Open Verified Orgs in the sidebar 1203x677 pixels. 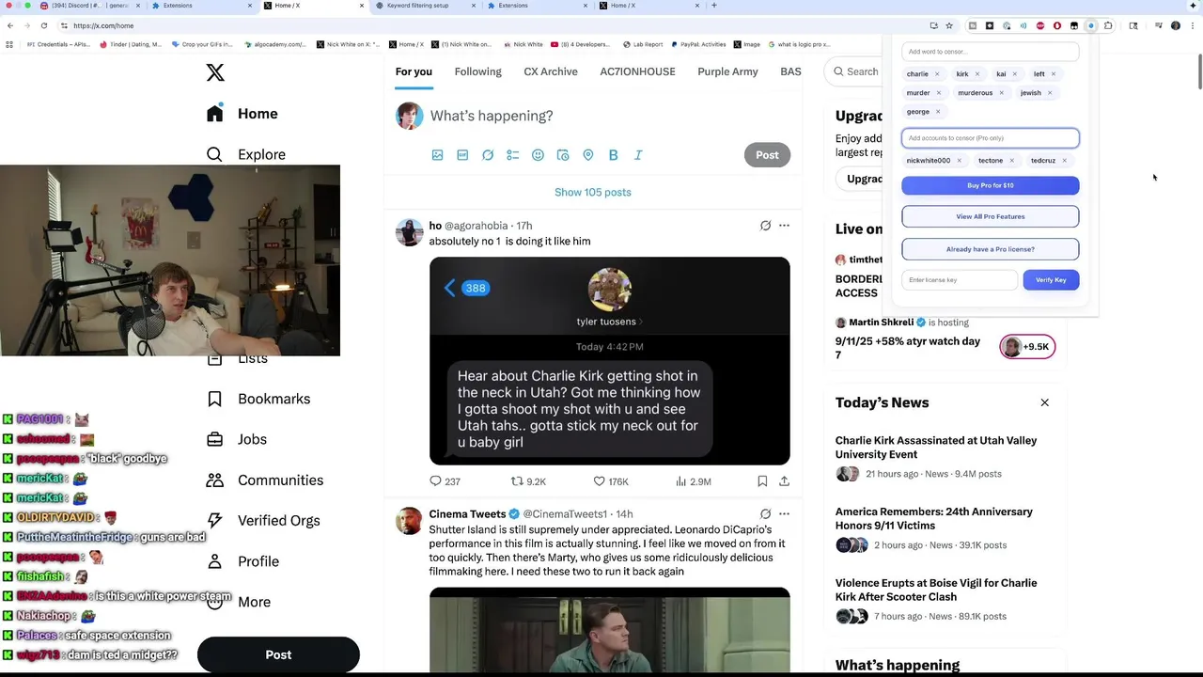pyautogui.click(x=263, y=520)
